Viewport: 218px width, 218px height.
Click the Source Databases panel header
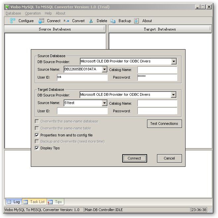point(55,29)
